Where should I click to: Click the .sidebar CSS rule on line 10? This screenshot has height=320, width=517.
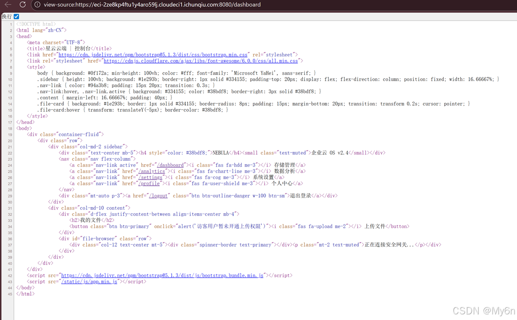click(268, 79)
